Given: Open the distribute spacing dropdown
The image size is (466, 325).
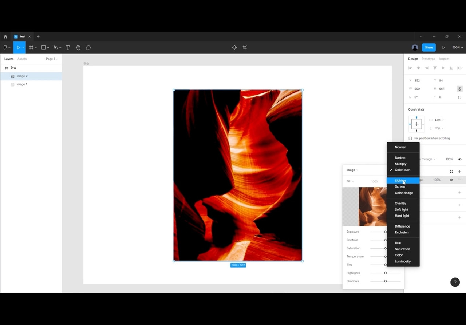Looking at the screenshot, I should point(460,68).
